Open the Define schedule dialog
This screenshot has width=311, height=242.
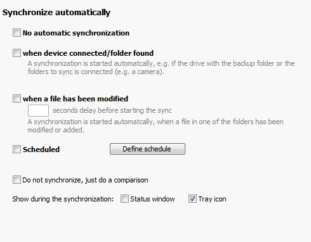coord(147,149)
